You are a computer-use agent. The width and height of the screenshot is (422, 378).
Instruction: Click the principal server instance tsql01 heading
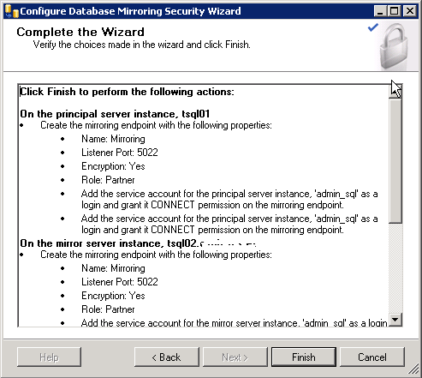pos(115,114)
